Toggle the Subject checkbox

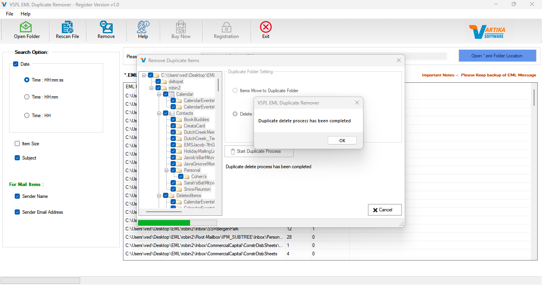click(17, 158)
